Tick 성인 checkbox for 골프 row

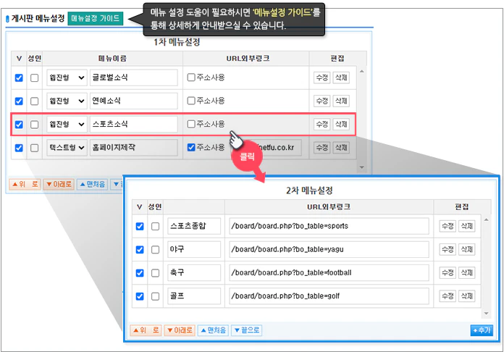(x=155, y=296)
